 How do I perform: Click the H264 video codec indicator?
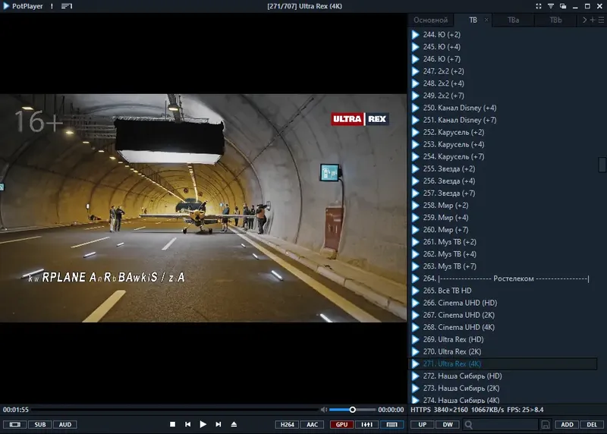pyautogui.click(x=287, y=425)
